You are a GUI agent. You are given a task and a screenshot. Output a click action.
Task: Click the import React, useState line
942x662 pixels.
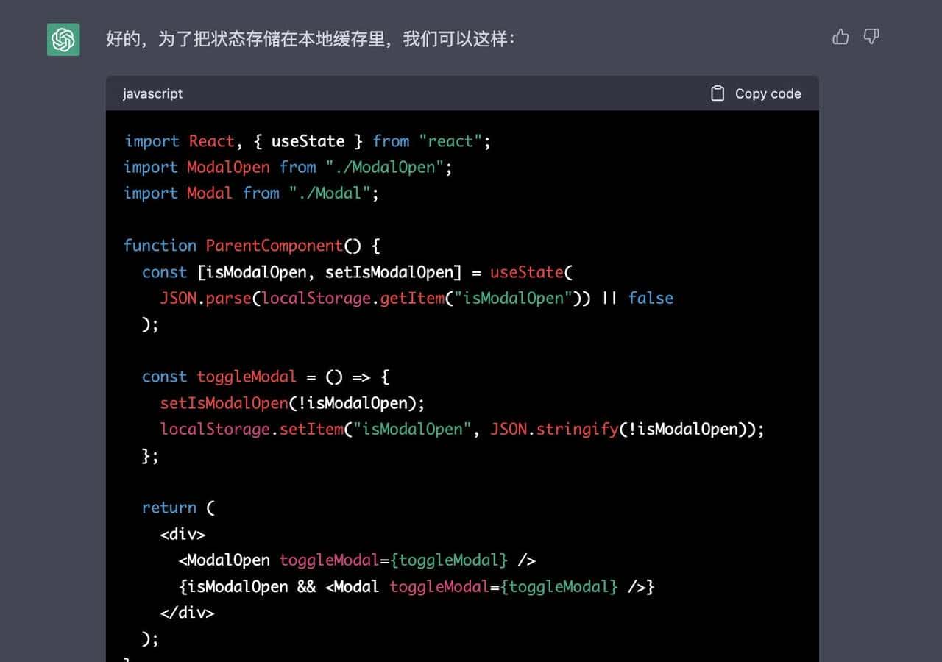(x=307, y=141)
